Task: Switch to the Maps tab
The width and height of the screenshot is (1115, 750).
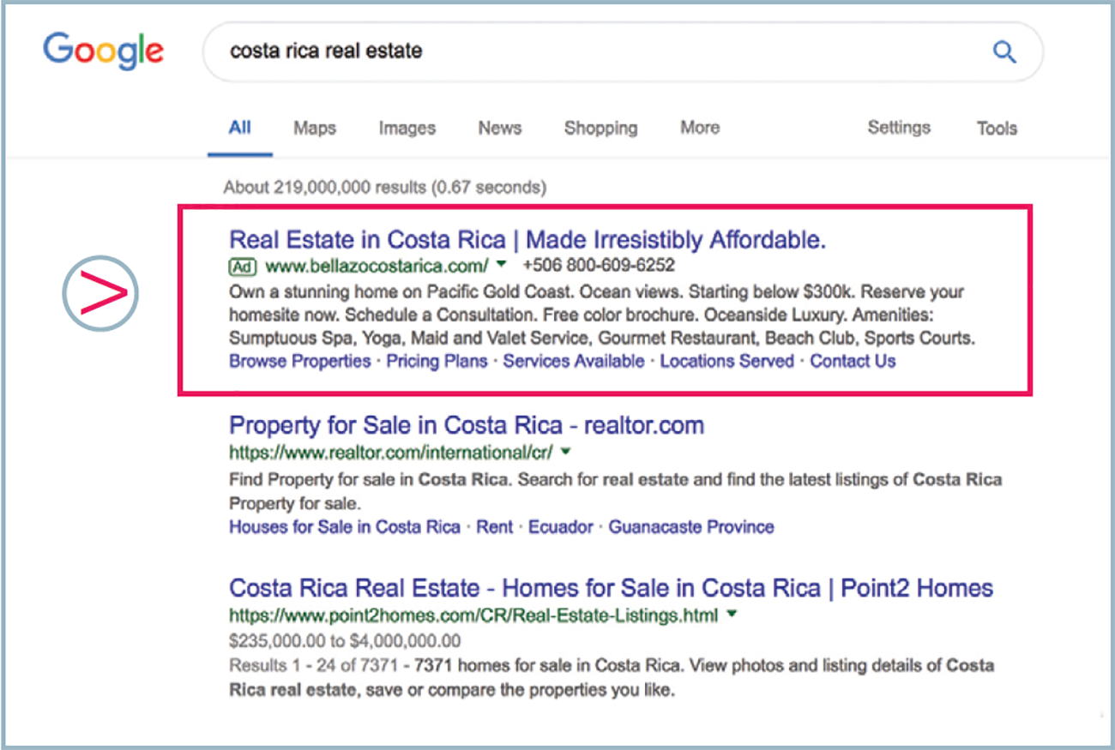Action: tap(315, 129)
